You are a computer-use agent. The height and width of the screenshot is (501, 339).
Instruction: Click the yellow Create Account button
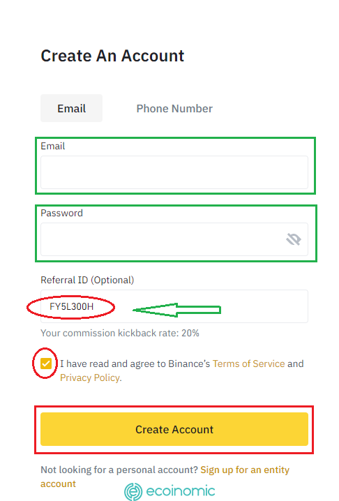[174, 429]
